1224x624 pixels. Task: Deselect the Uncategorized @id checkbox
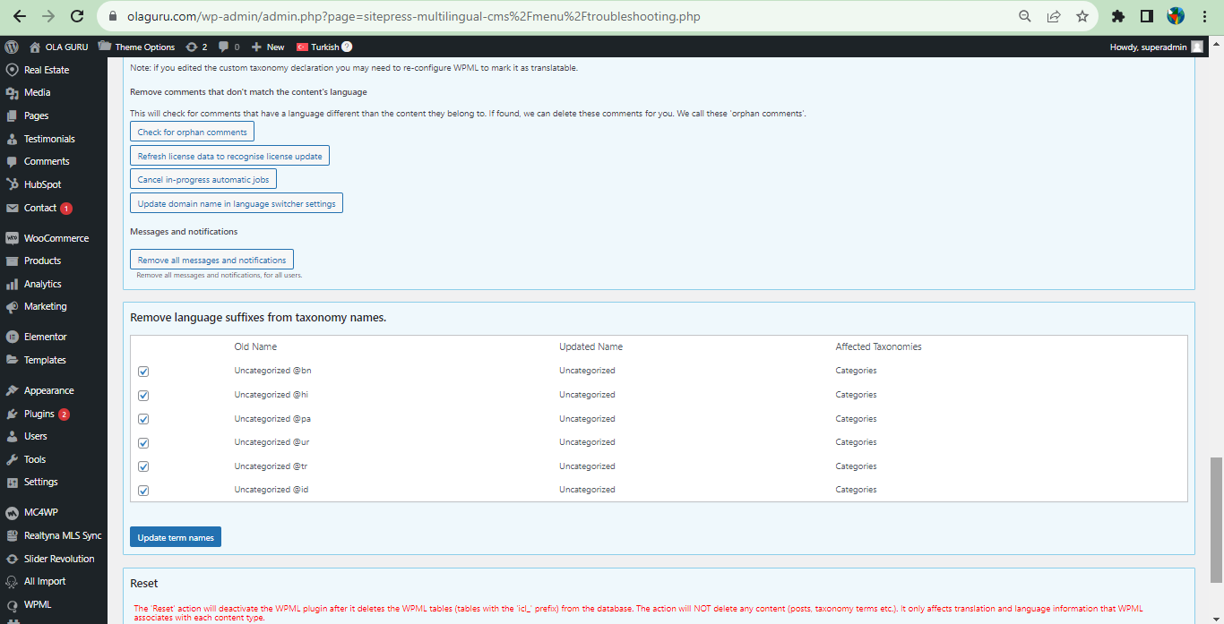click(143, 491)
